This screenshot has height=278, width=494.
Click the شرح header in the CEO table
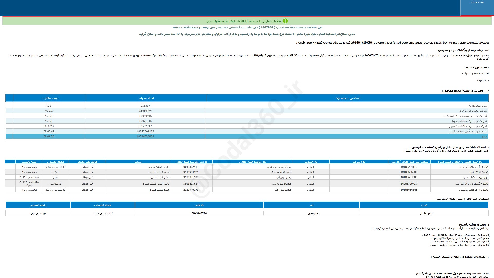(x=424, y=205)
